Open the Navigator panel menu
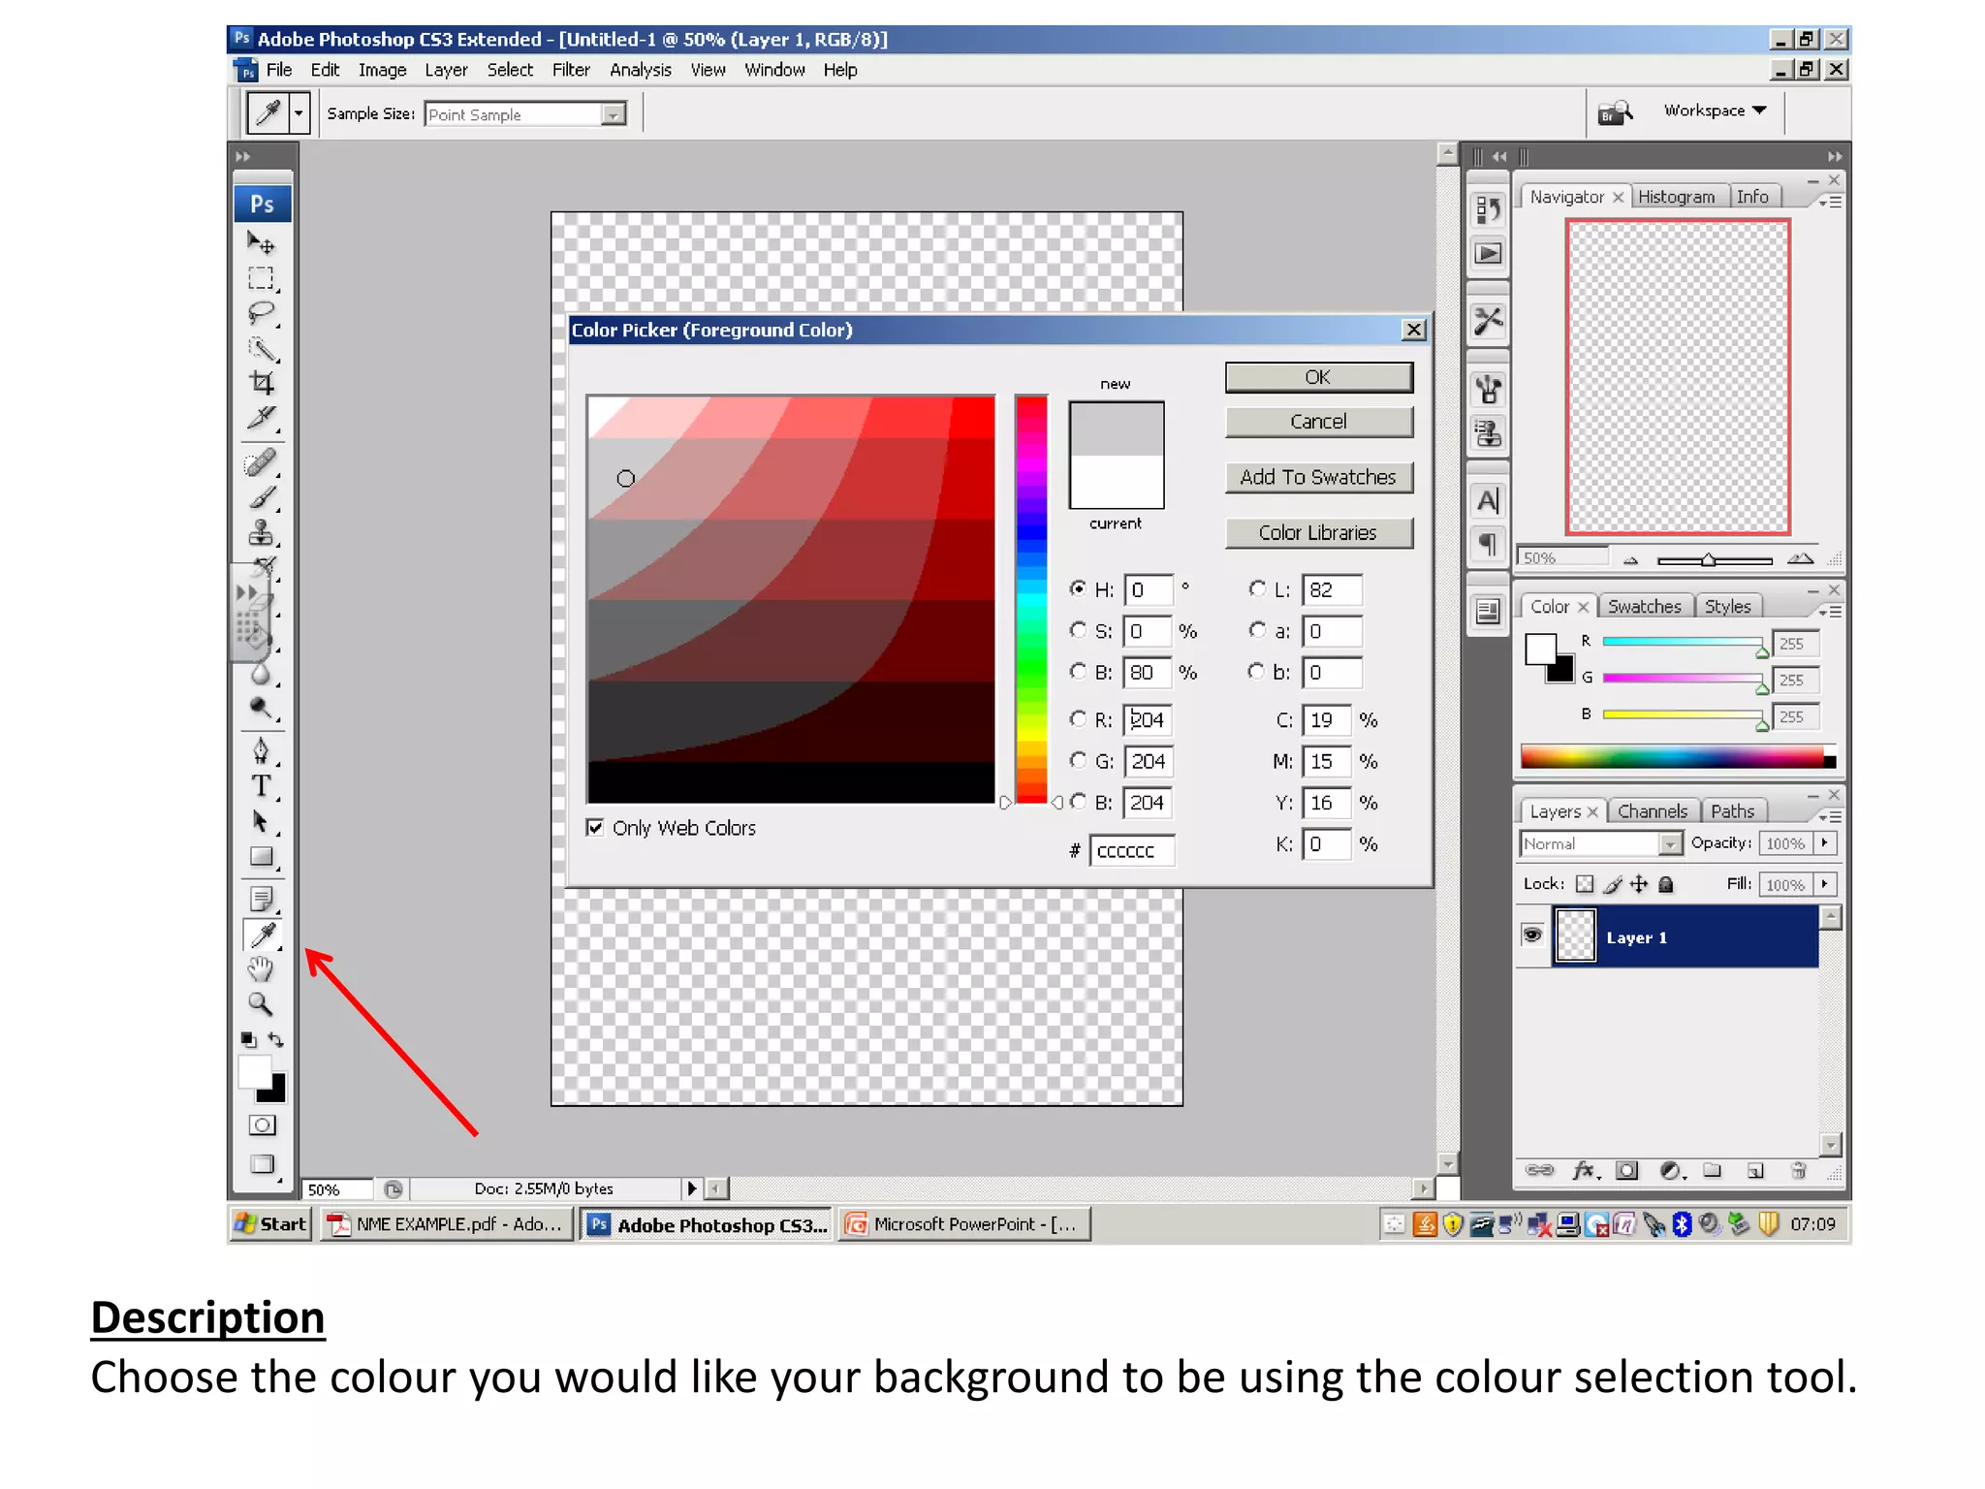1985x1489 pixels. [x=1830, y=202]
